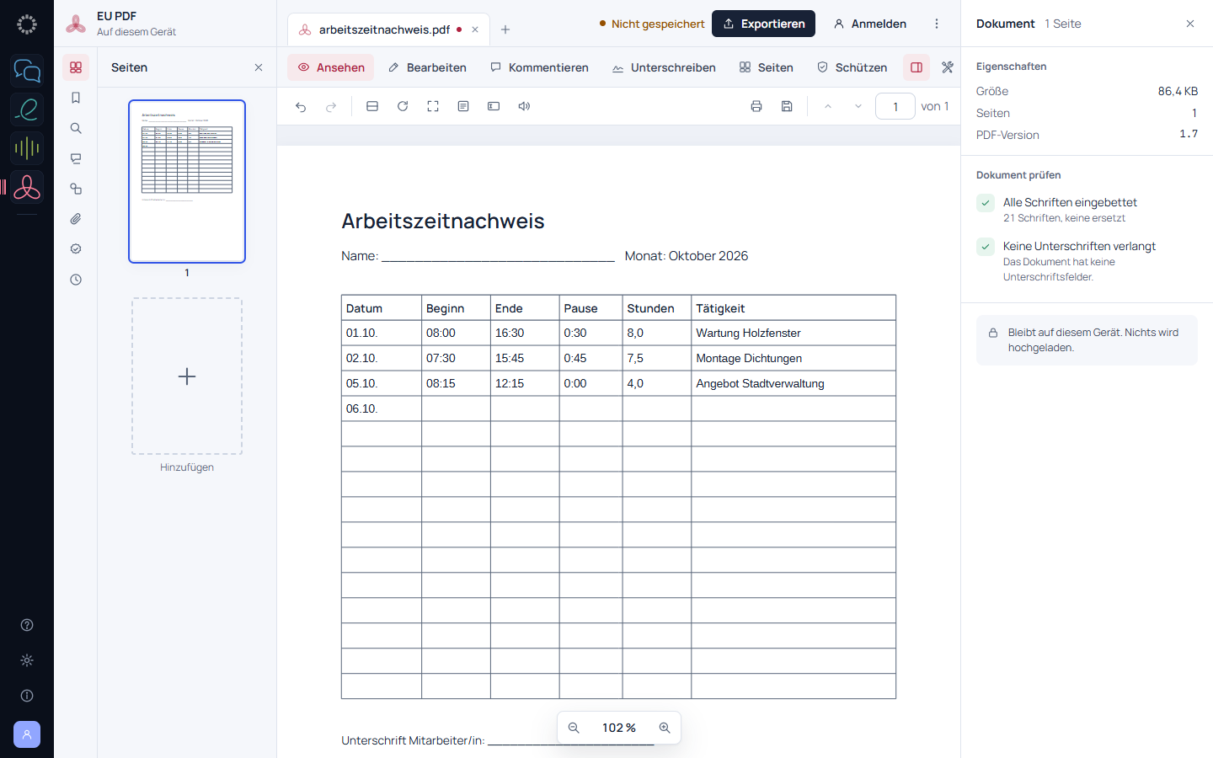This screenshot has width=1213, height=758.
Task: Open the green signature app in dock
Action: click(x=27, y=109)
